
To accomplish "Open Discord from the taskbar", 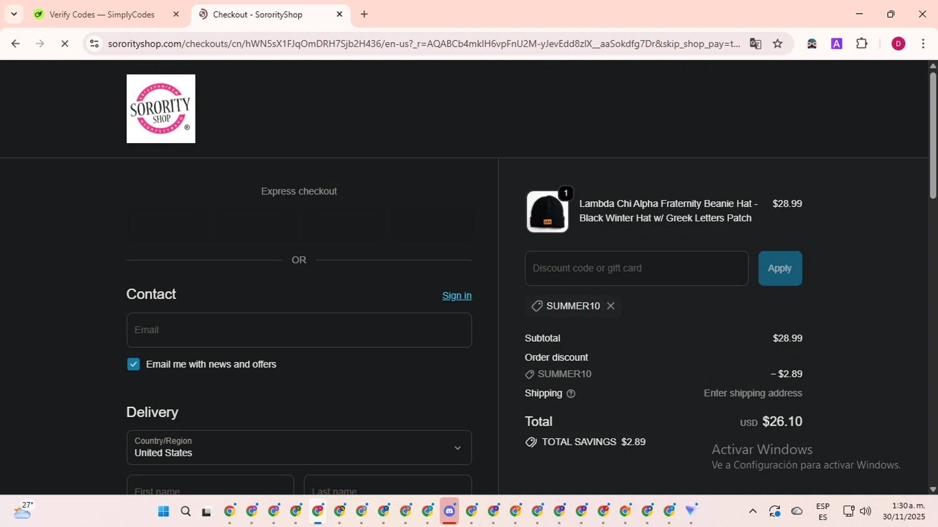I will [x=450, y=511].
